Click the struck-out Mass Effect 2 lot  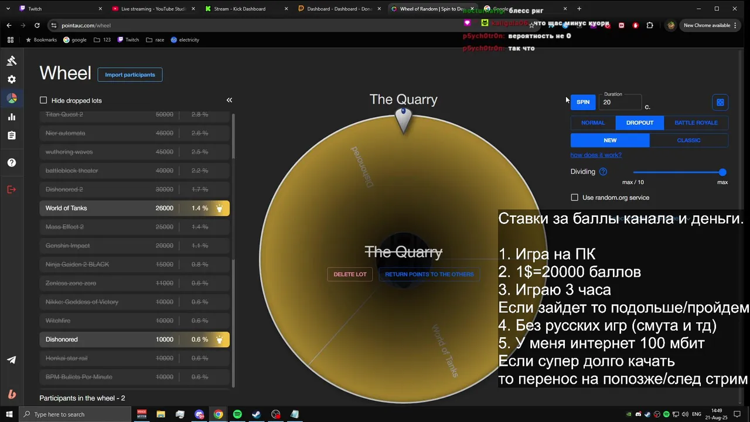click(134, 227)
